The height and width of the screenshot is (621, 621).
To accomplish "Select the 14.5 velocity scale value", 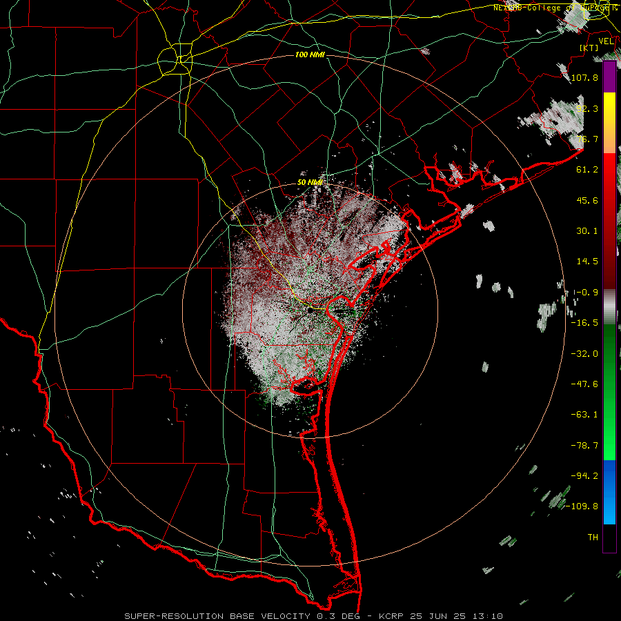I will 587,262.
